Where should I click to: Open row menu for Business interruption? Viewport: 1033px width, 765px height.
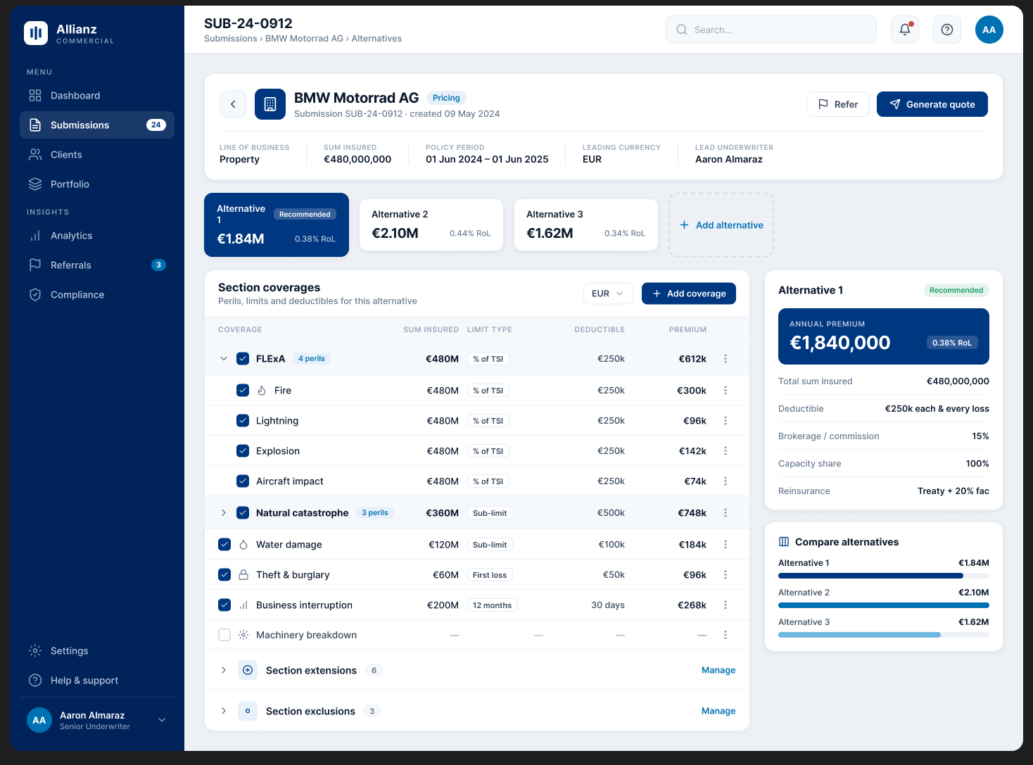click(x=725, y=605)
